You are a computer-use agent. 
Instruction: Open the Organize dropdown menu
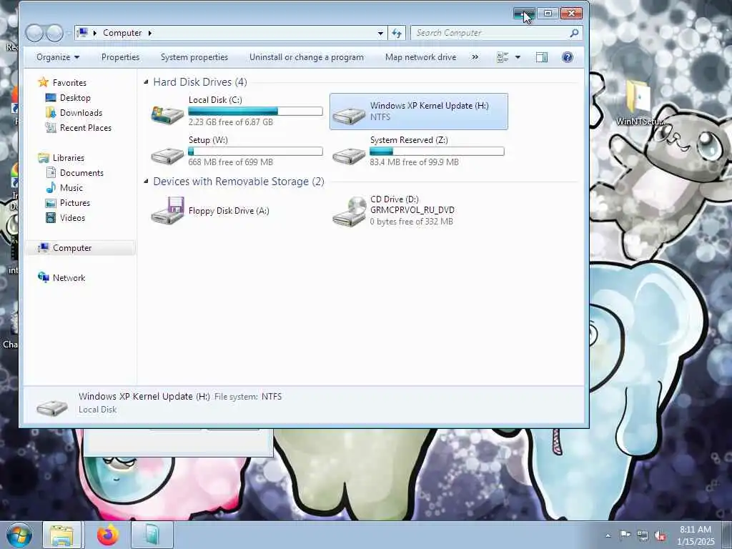pyautogui.click(x=58, y=57)
